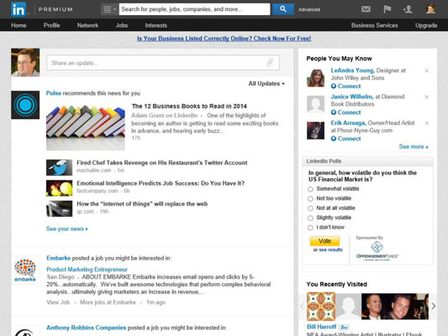Click View Job under Embarke posting

click(x=58, y=302)
